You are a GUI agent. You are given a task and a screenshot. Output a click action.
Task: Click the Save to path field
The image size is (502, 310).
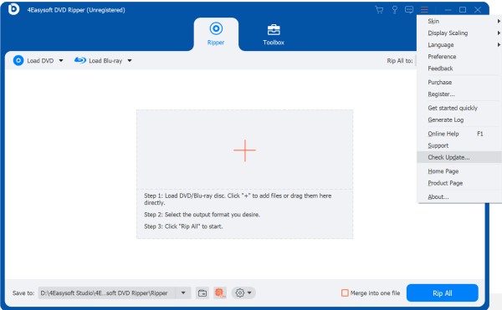coord(107,292)
